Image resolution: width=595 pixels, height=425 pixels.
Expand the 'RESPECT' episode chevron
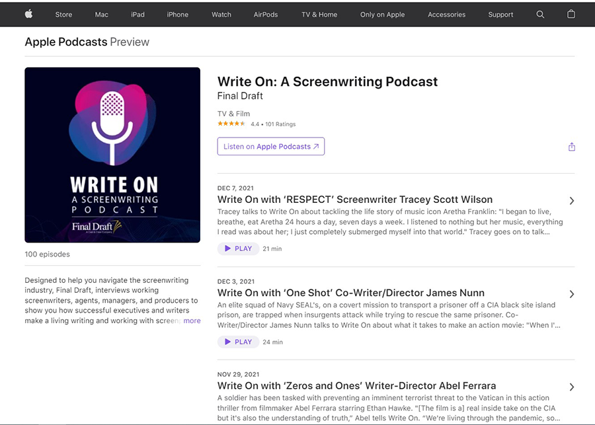coord(571,201)
